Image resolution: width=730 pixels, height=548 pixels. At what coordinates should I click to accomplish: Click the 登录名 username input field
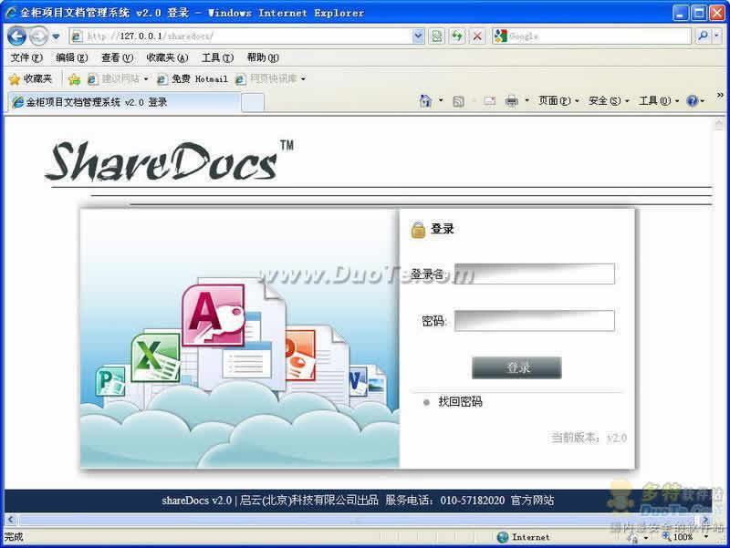click(x=535, y=274)
